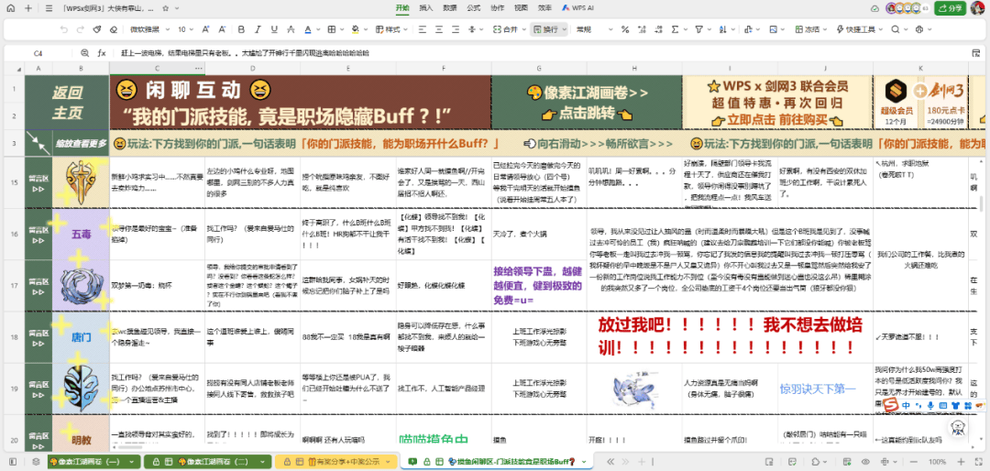Open the 冻结 freeze panes dropdown

(810, 29)
